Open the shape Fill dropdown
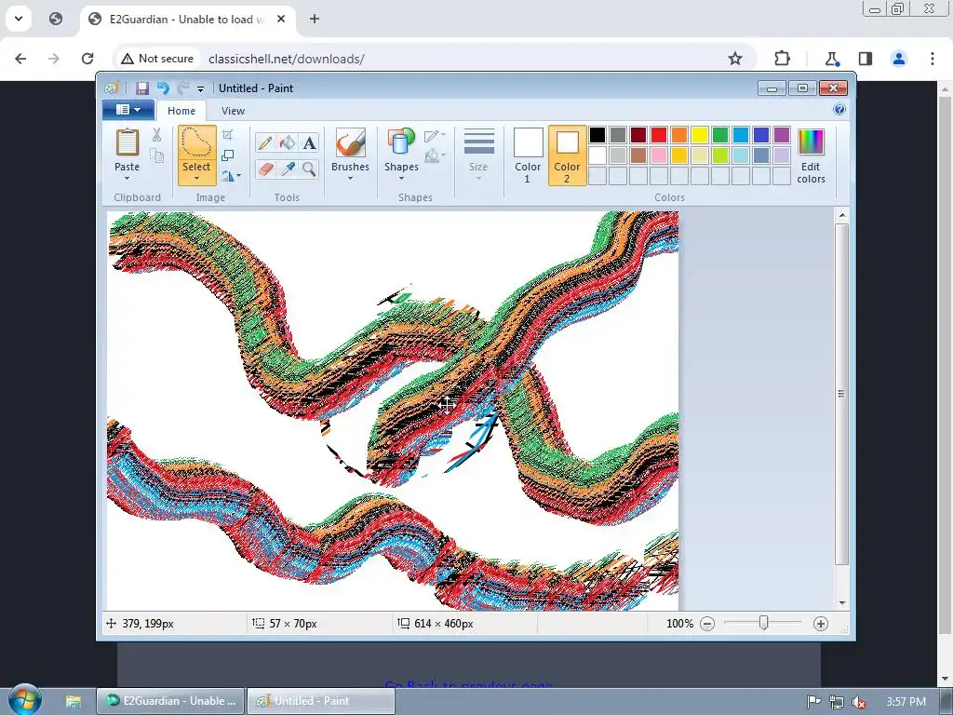The image size is (953, 715). [436, 156]
